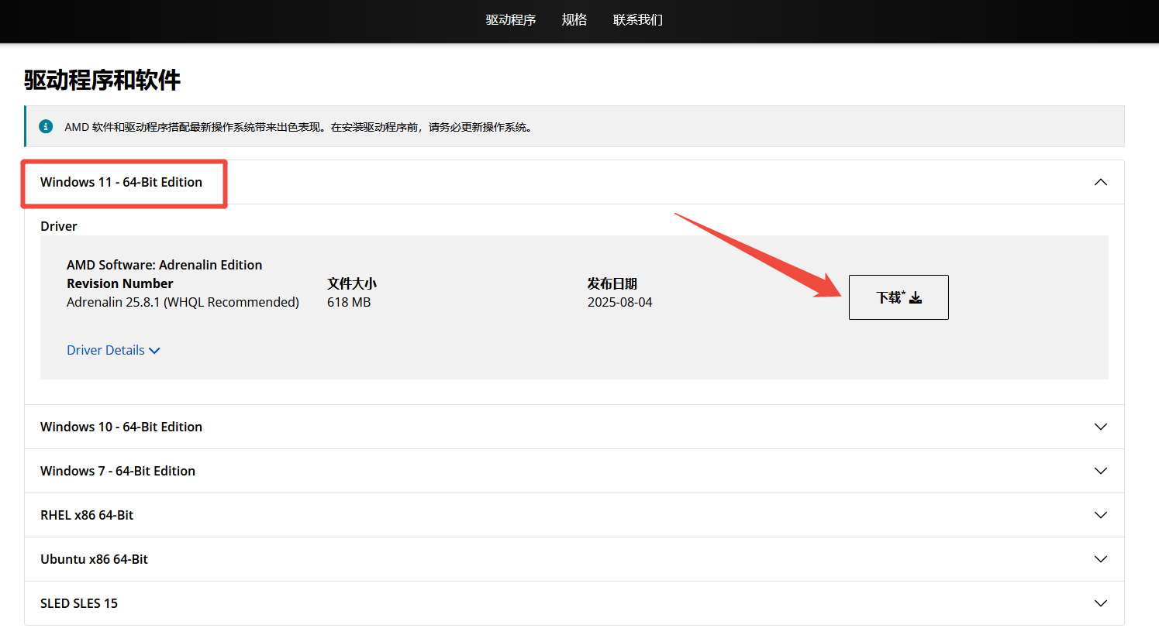Click the down chevron on the RHEL row
Image resolution: width=1159 pixels, height=635 pixels.
tap(1101, 515)
